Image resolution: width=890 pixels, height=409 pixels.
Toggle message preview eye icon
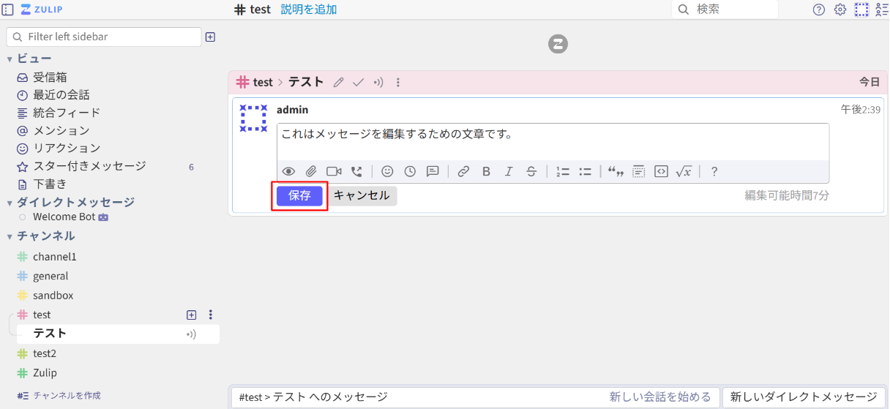point(288,171)
